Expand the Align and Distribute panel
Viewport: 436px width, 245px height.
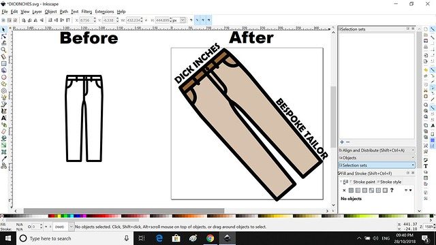pyautogui.click(x=377, y=150)
